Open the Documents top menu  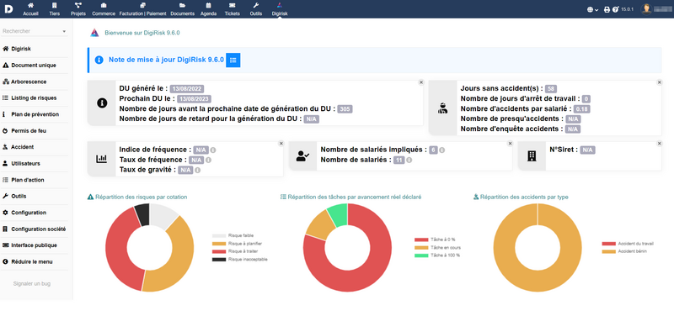183,9
